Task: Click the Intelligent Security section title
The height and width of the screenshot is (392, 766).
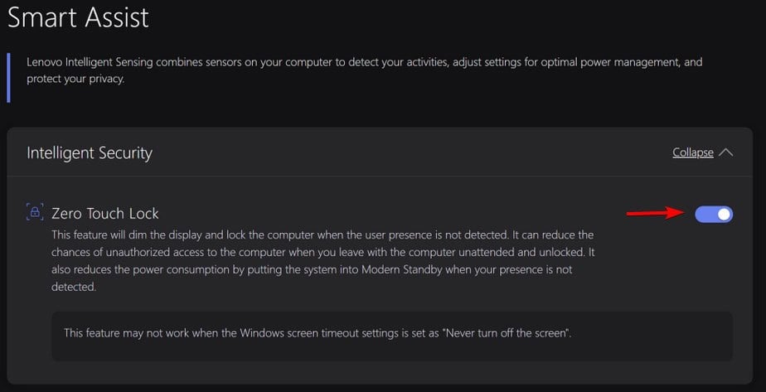Action: pyautogui.click(x=90, y=152)
